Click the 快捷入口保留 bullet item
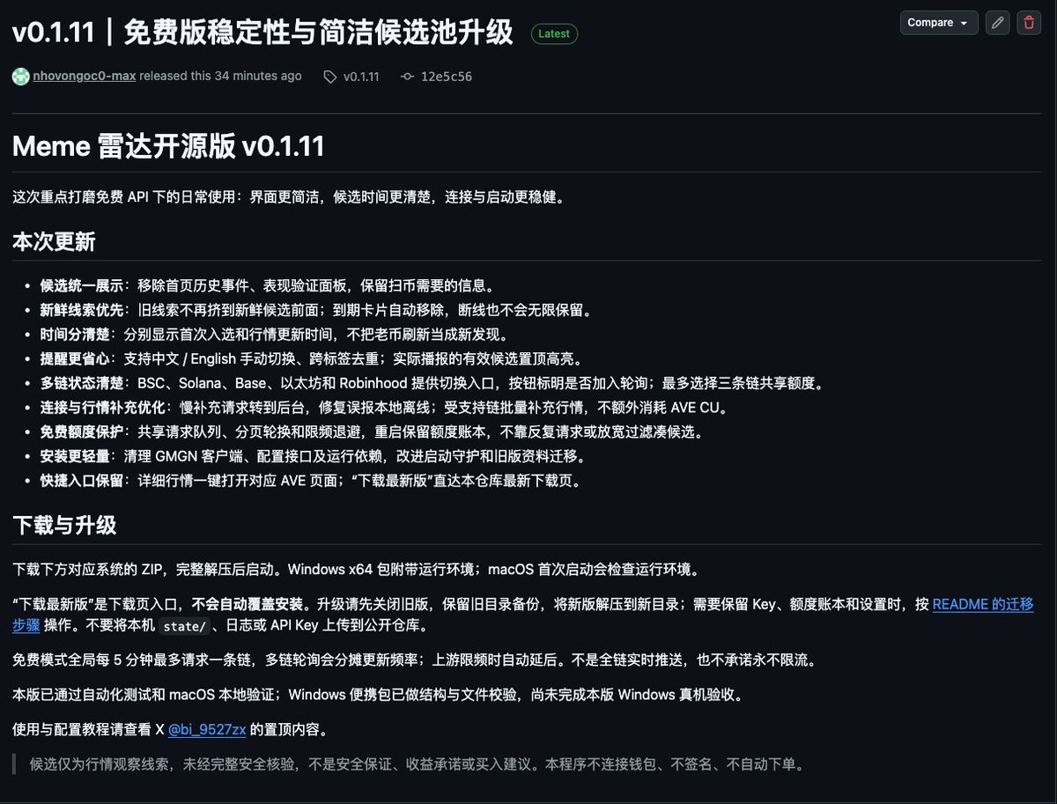Screen dimensions: 1057x804 coord(310,481)
